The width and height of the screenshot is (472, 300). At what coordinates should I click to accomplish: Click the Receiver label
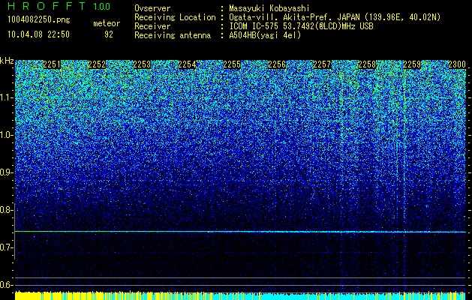[152, 26]
